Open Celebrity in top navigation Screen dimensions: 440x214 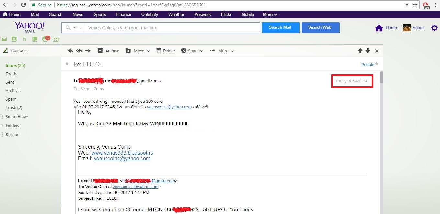150,14
